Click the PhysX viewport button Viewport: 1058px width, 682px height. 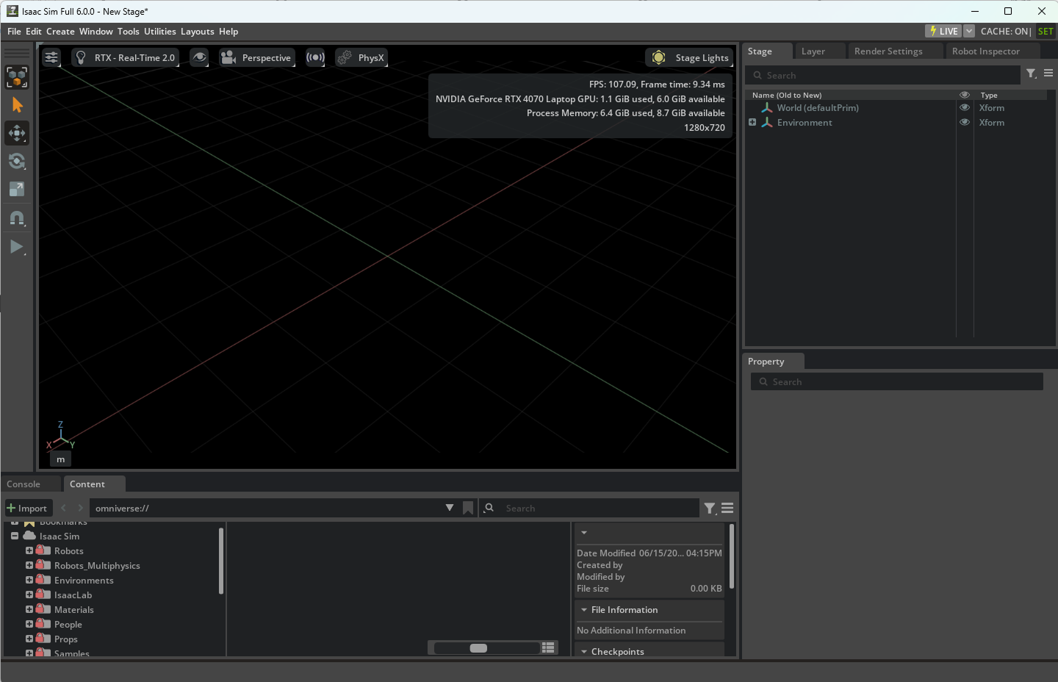(x=361, y=57)
